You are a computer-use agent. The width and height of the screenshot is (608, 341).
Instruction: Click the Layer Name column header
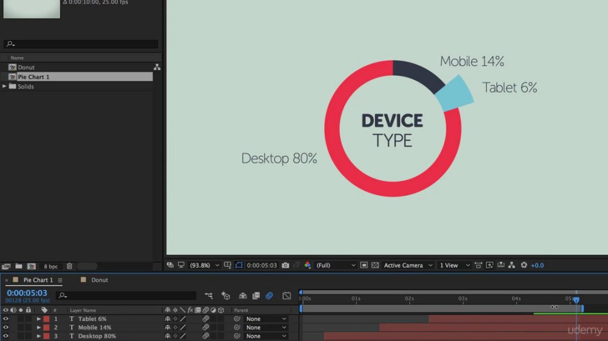pos(83,311)
